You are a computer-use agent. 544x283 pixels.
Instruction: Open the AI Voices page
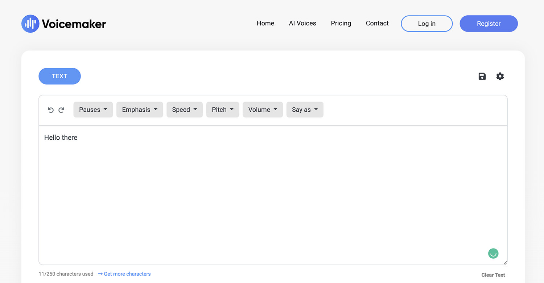pos(302,23)
